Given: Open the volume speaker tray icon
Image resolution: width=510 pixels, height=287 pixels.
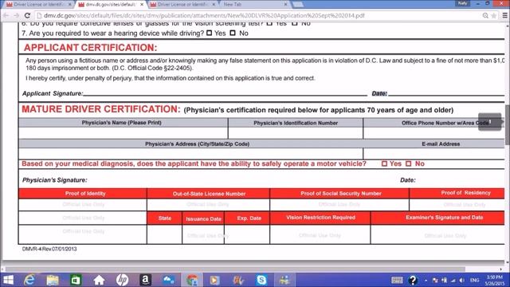Looking at the screenshot, I should tap(462, 280).
